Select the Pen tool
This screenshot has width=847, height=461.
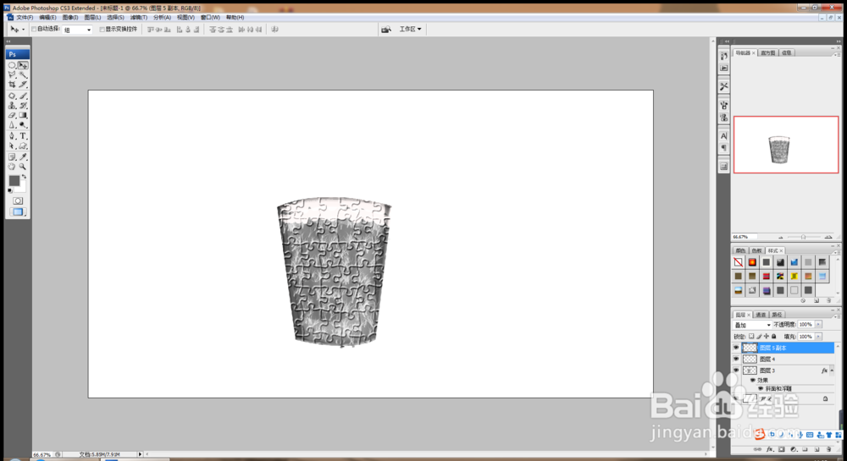tap(12, 136)
